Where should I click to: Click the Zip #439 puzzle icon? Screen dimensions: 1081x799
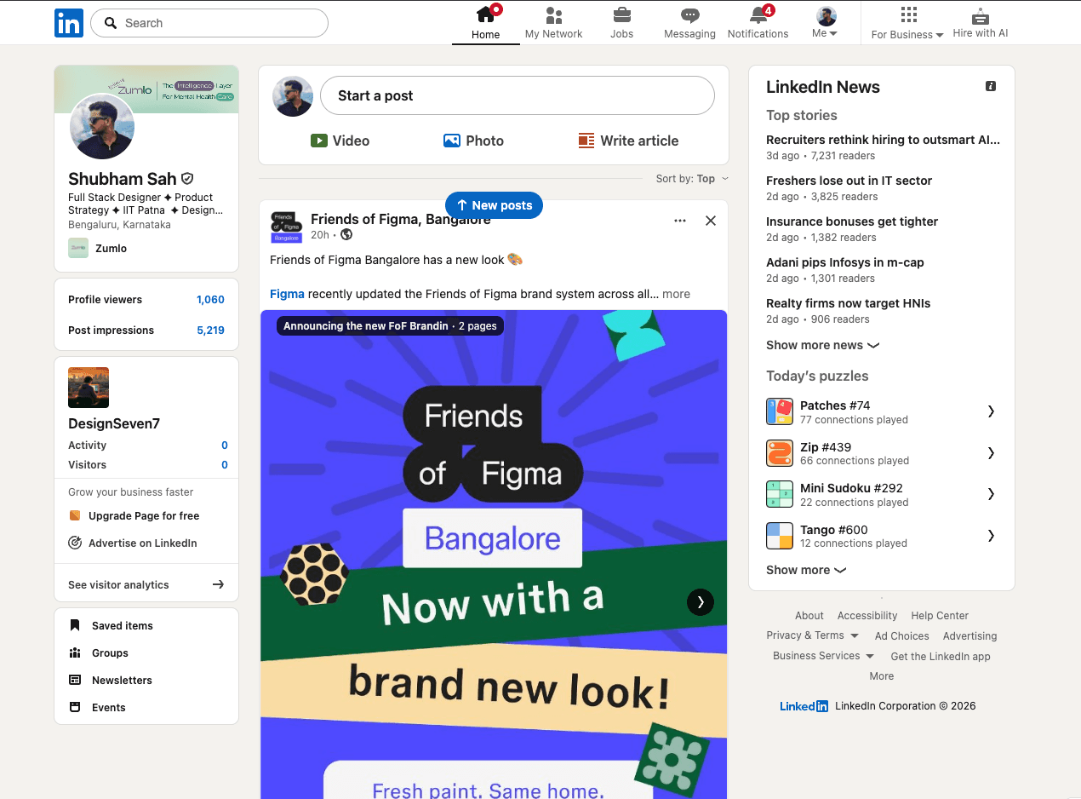(780, 453)
